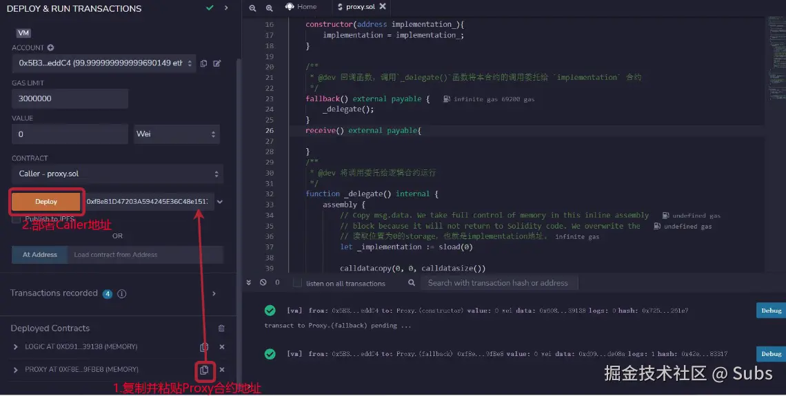Screen dimensions: 786x396
Task: Remove the PROXY contract instance
Action: (222, 369)
